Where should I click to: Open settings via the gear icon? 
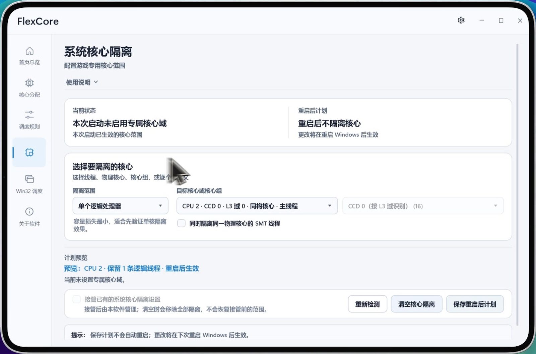(461, 20)
